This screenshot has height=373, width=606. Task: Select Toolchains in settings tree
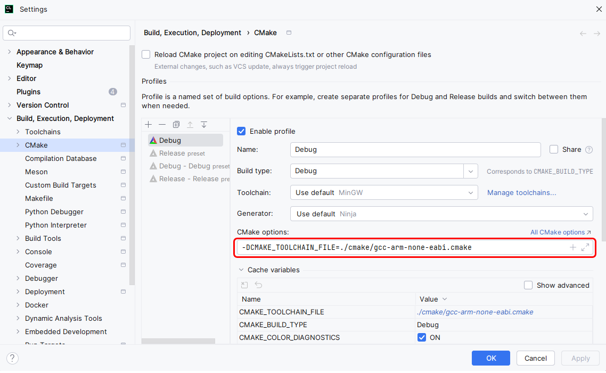click(x=43, y=132)
